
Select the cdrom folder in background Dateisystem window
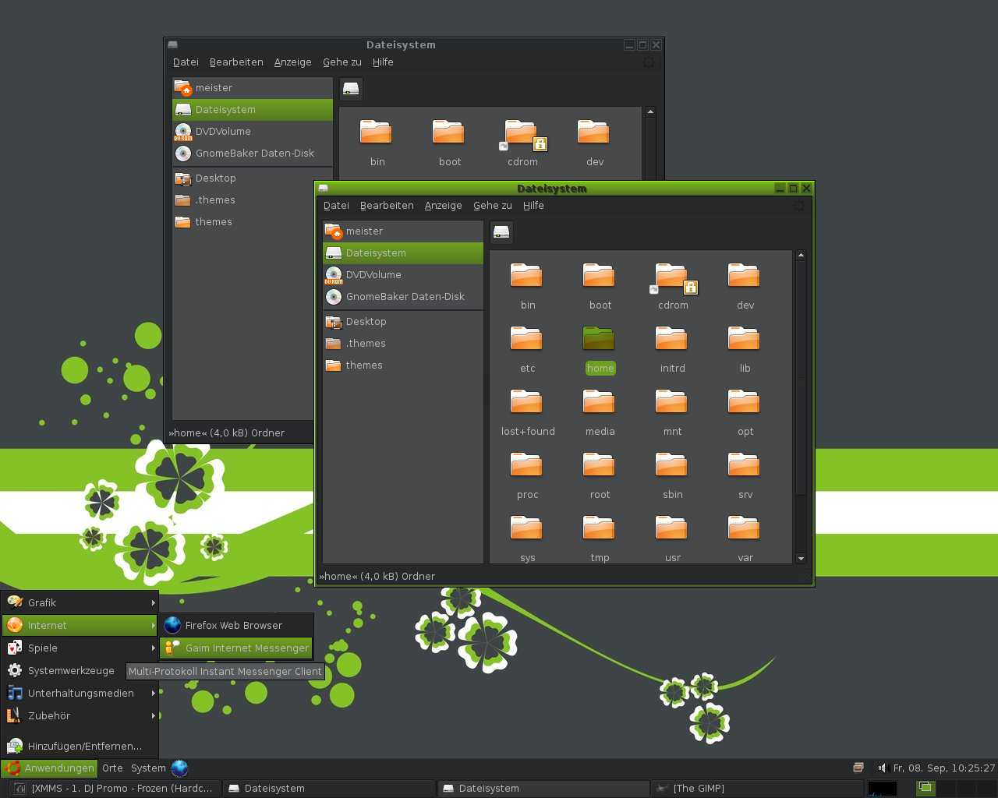coord(522,134)
